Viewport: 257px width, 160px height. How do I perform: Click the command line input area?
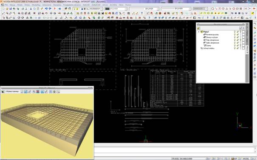174,150
